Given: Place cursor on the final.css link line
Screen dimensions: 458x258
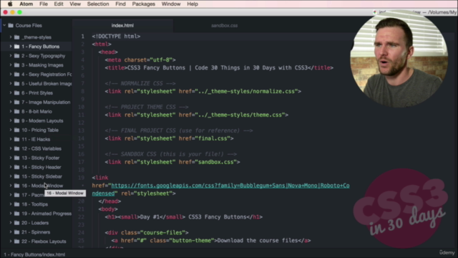Looking at the screenshot, I should click(169, 138).
